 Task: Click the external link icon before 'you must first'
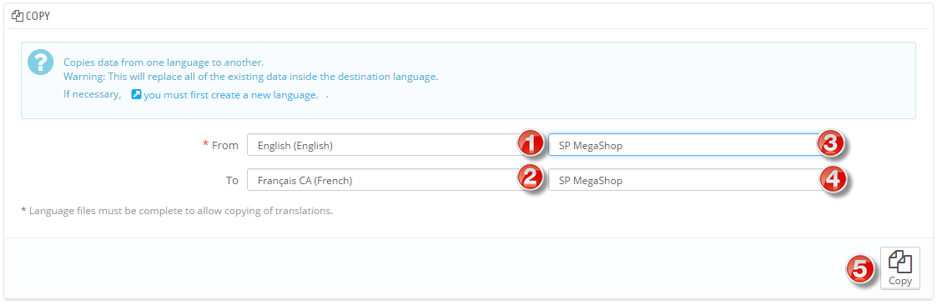(136, 95)
